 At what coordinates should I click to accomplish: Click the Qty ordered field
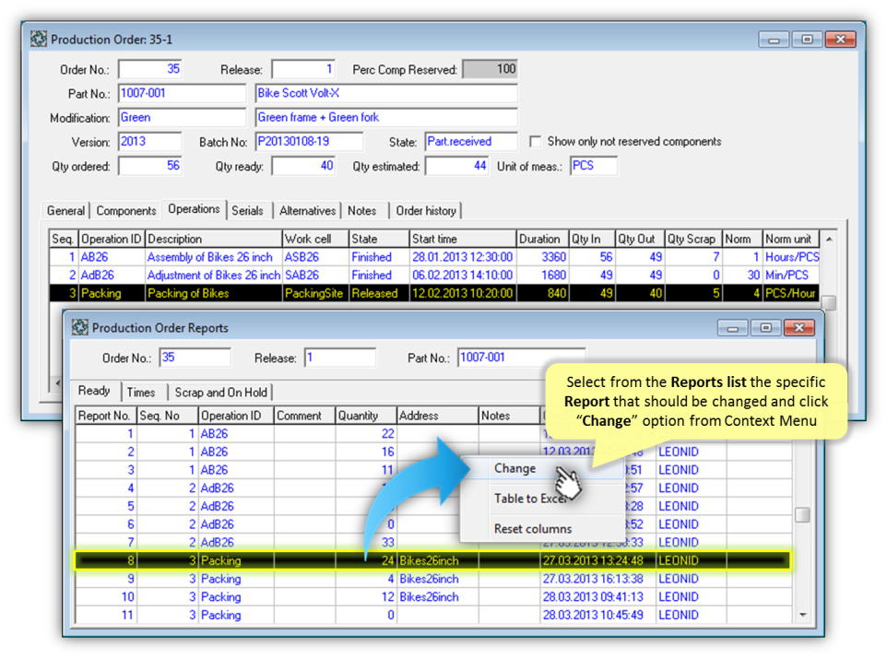(150, 166)
